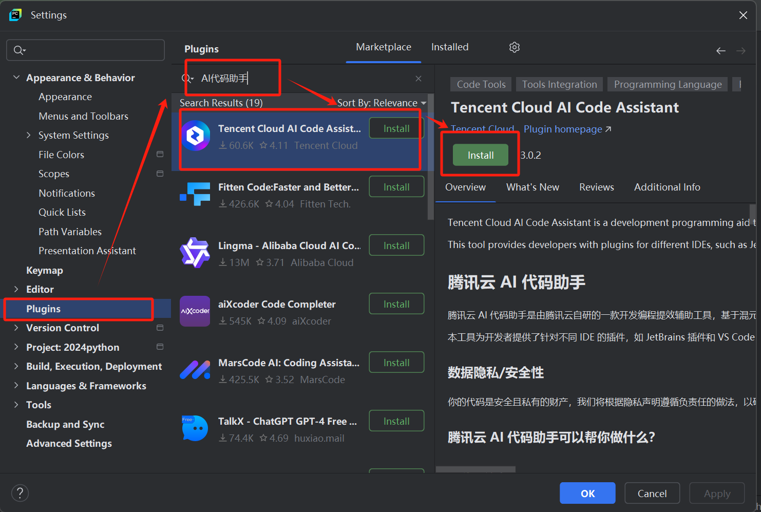This screenshot has width=761, height=512.
Task: Click the plugin list vertical scrollbar
Action: pyautogui.click(x=431, y=157)
